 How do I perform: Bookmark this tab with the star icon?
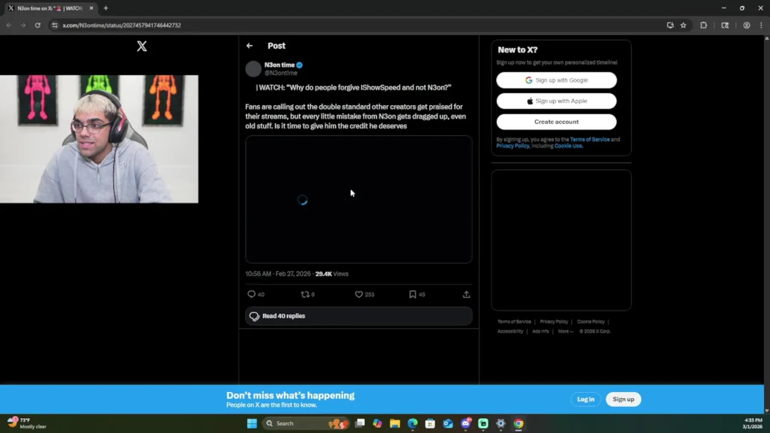pyautogui.click(x=683, y=25)
